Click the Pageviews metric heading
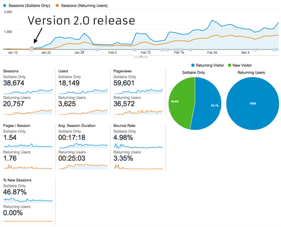The width and height of the screenshot is (281, 227). [x=123, y=71]
